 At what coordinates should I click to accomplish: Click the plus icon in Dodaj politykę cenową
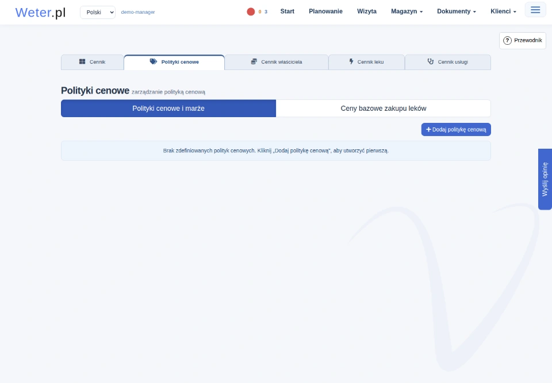point(428,129)
